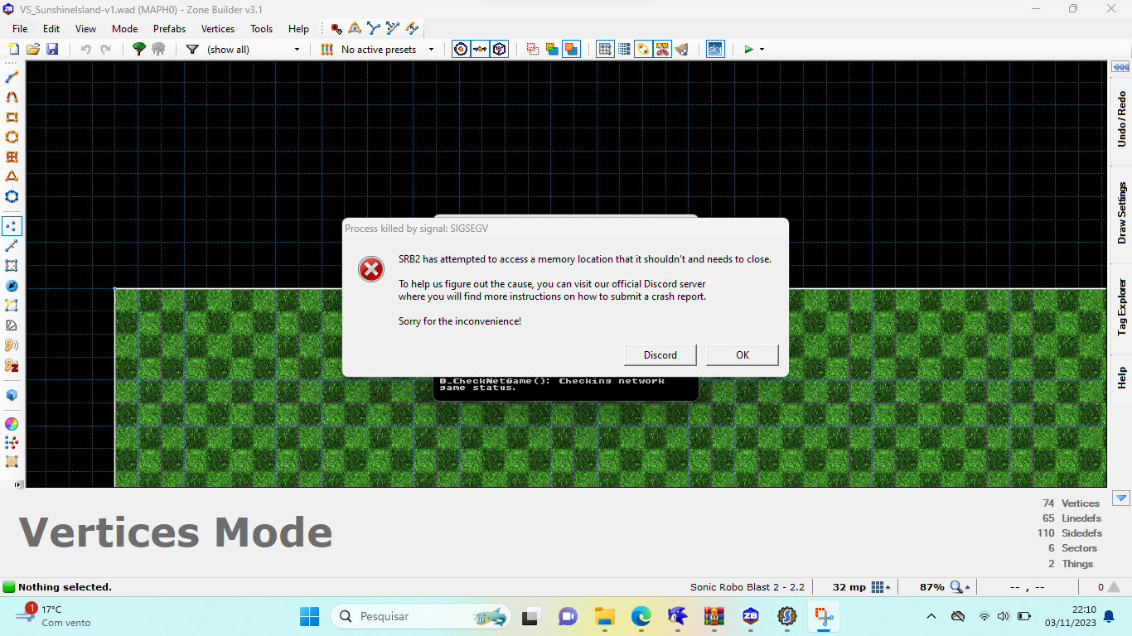Open the grid size dropdown next to 32 mp
This screenshot has width=1132, height=636.
pos(881,587)
